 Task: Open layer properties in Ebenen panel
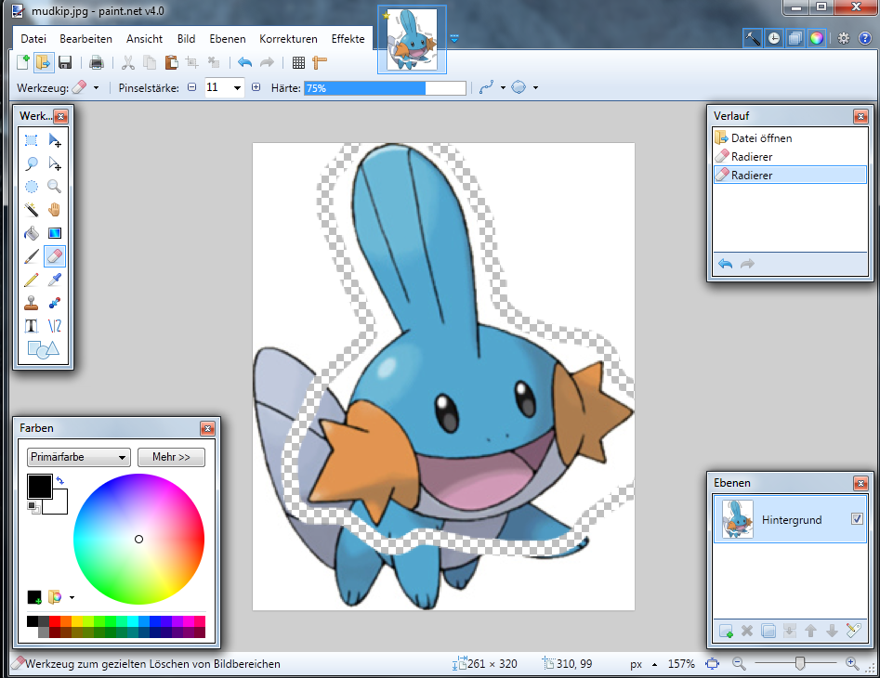(853, 631)
